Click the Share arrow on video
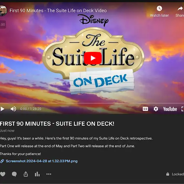Image resolution: width=184 pixels, height=184 pixels. tap(180, 11)
